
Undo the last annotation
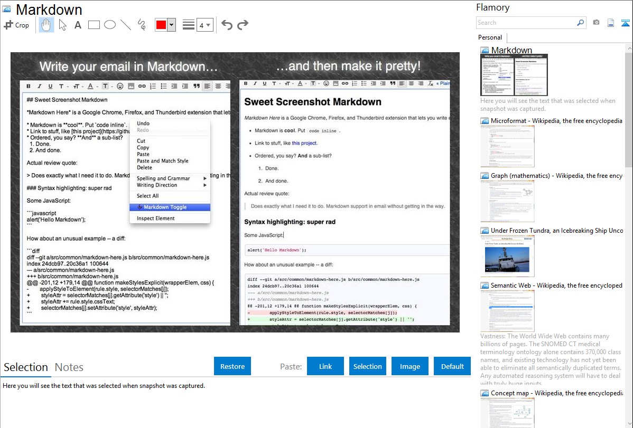click(227, 25)
